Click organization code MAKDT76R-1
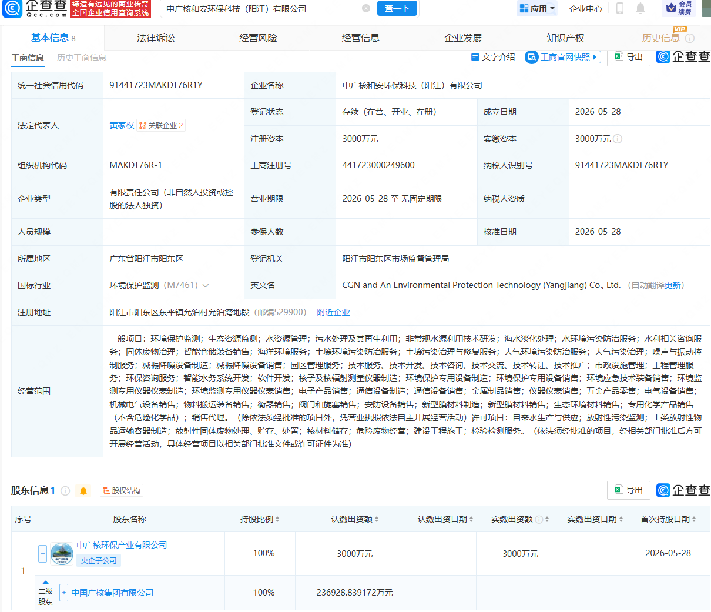Viewport: 711px width, 612px height. [136, 165]
